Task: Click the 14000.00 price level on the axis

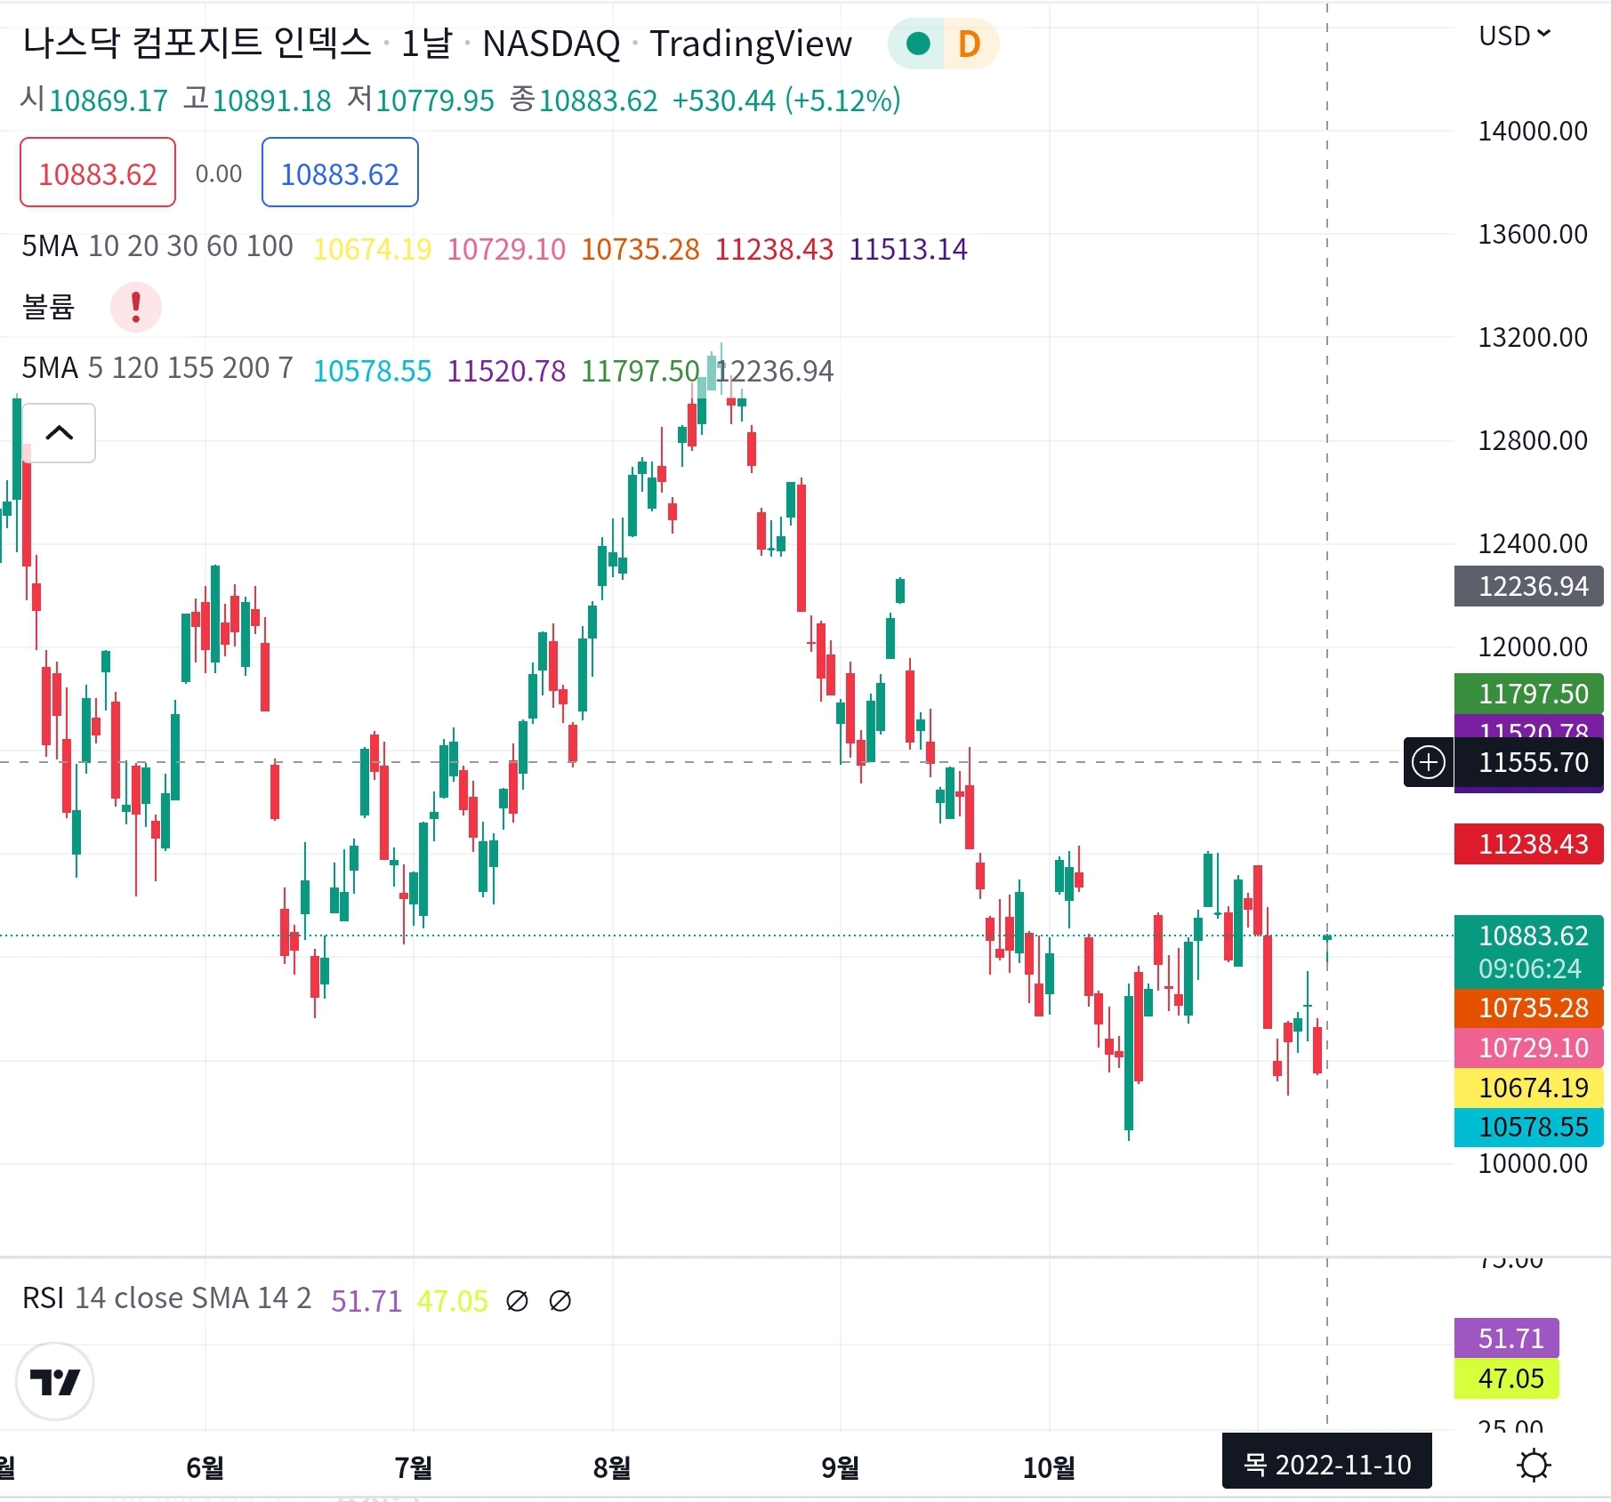Action: pos(1533,132)
